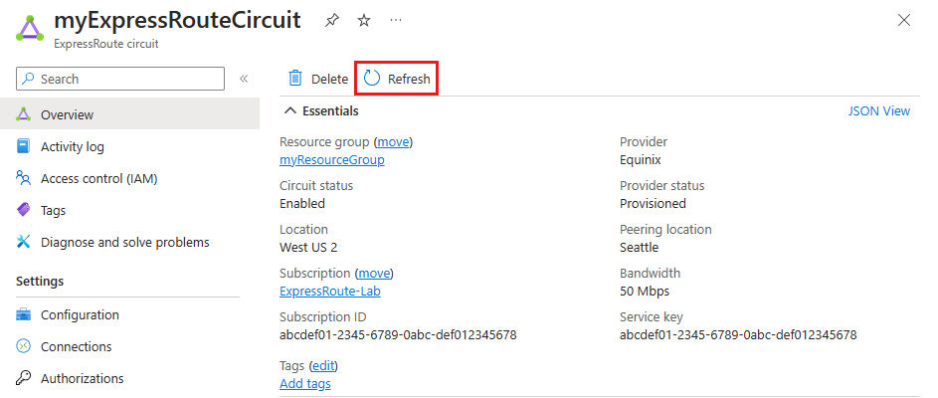Click the Delete trash icon
The height and width of the screenshot is (398, 938).
[295, 79]
